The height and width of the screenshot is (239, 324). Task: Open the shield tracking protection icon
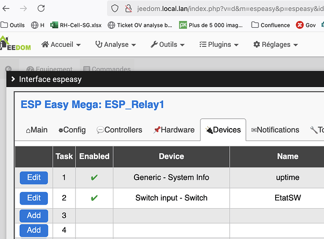(115, 9)
